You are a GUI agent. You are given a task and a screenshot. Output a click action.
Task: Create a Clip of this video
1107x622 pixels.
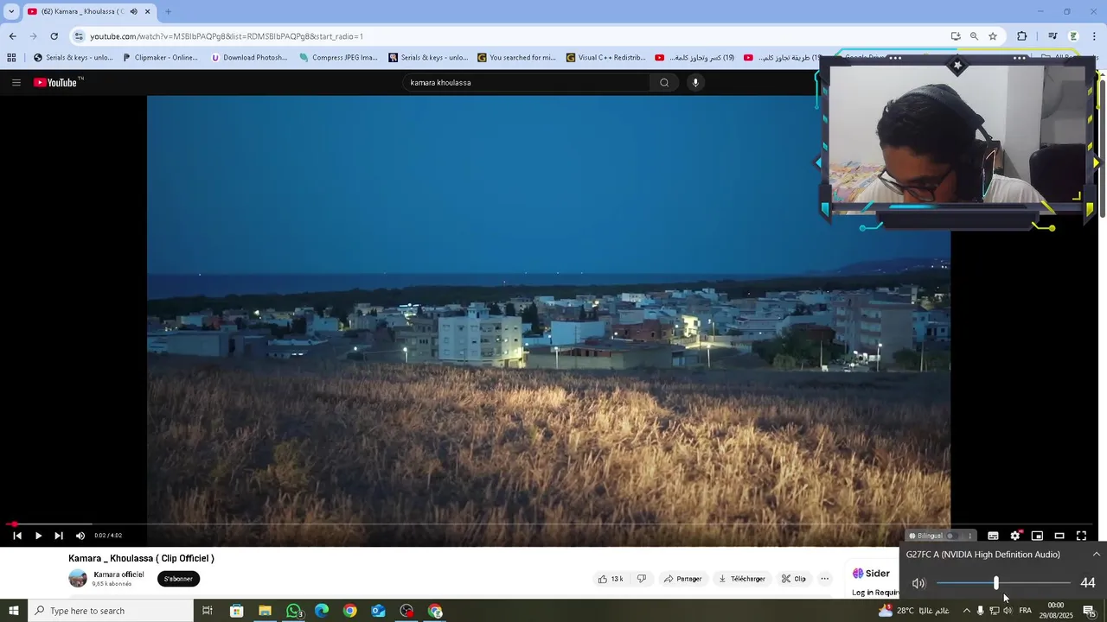pyautogui.click(x=794, y=579)
